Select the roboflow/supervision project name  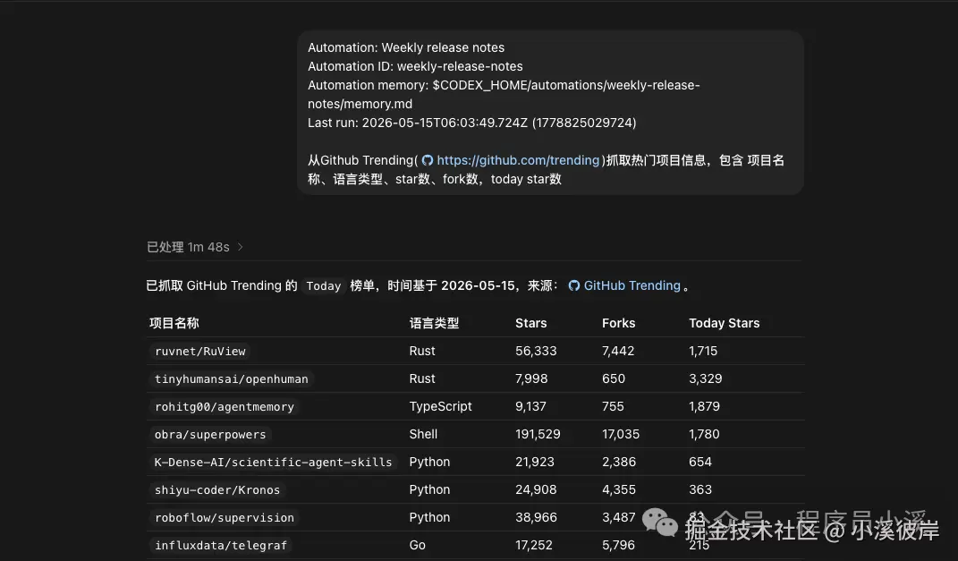click(x=225, y=518)
